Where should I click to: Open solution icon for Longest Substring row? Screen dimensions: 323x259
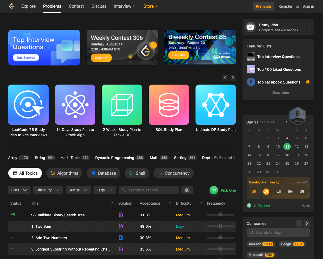121,249
